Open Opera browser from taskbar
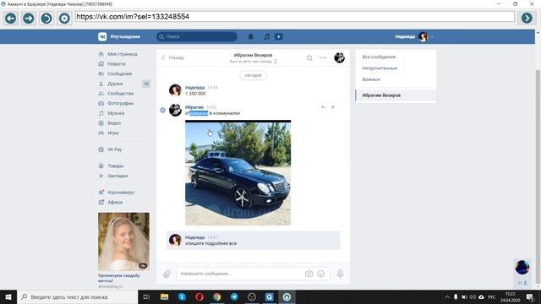This screenshot has width=541, height=304. (x=199, y=296)
